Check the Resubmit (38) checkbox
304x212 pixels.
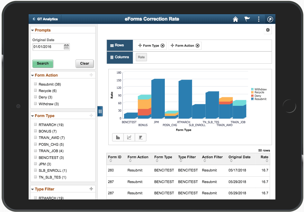pyautogui.click(x=36, y=84)
